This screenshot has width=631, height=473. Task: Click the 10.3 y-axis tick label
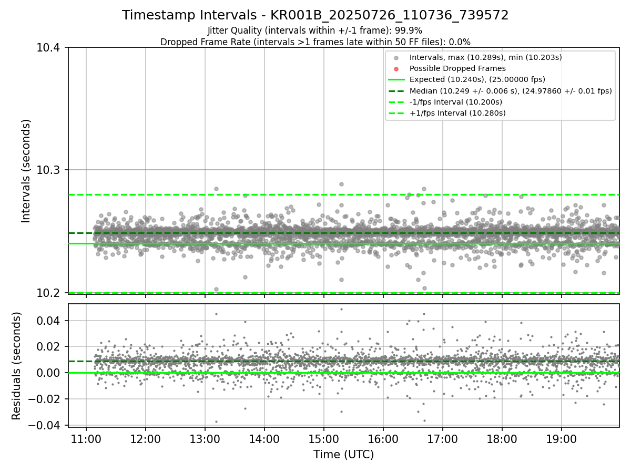(49, 170)
